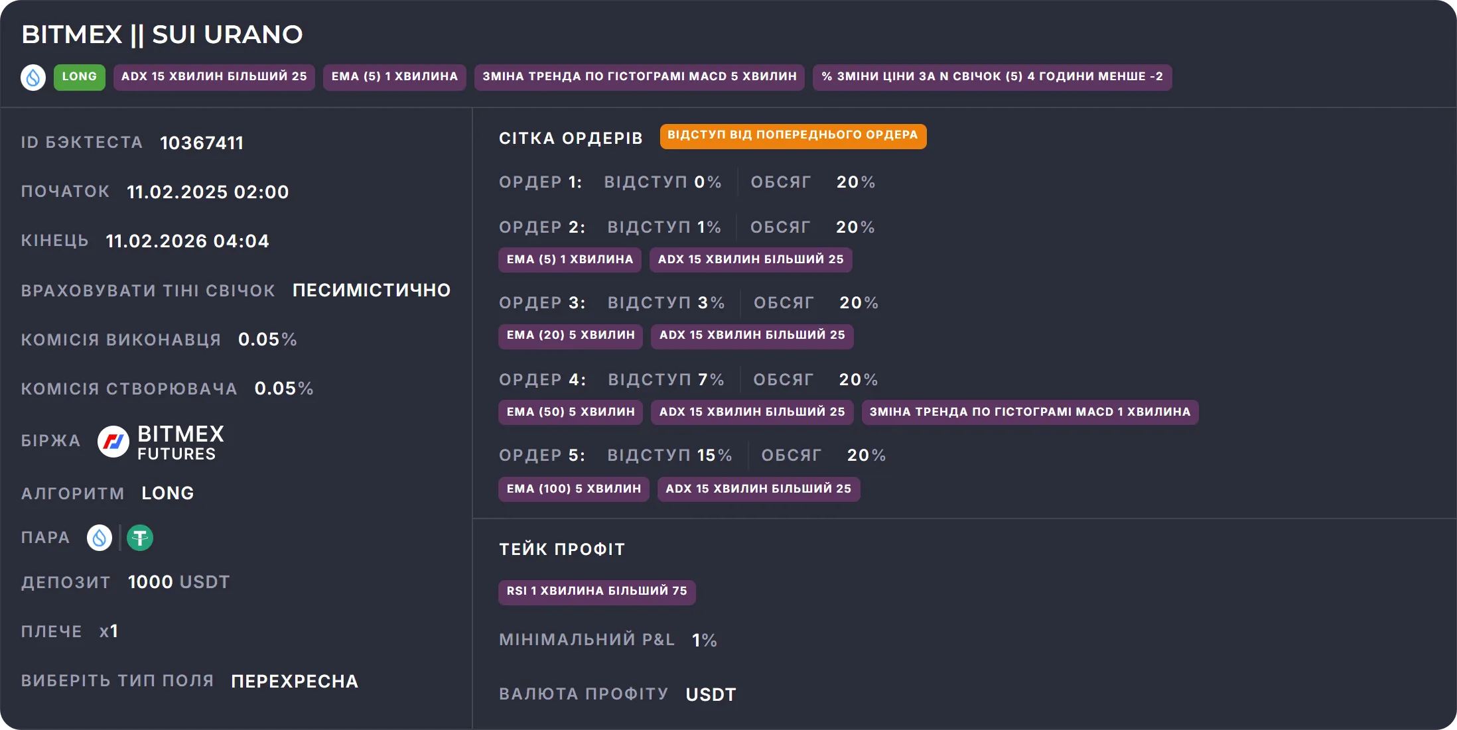This screenshot has height=730, width=1457.
Task: Click the BITMEX || SUI URANO title
Action: (x=161, y=34)
